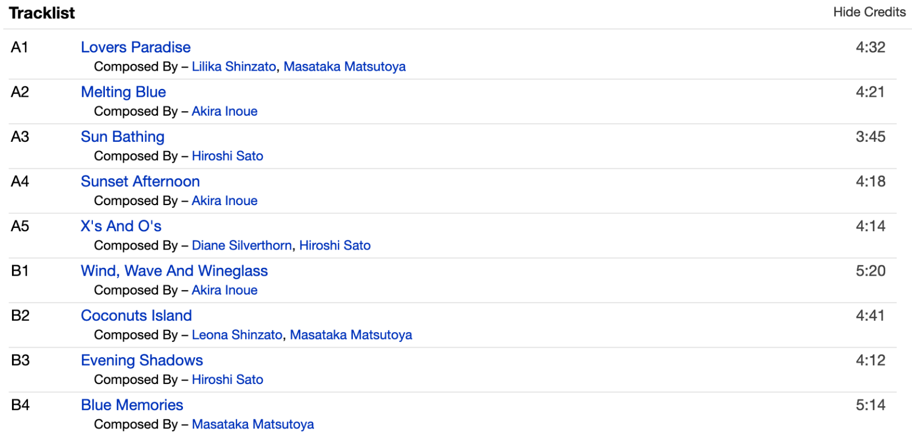The image size is (912, 445).
Task: Visit Masataka Matsutoya credit under Blue Memories
Action: point(253,424)
